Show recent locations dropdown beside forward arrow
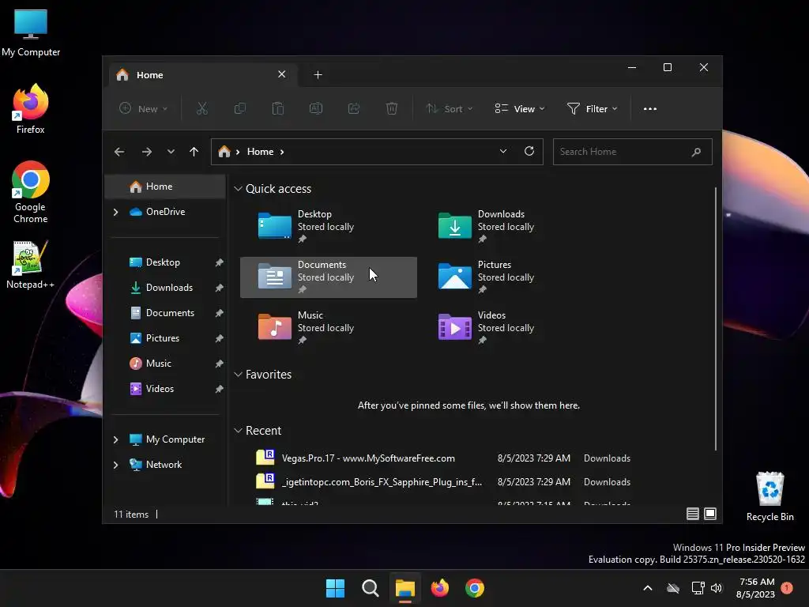The image size is (809, 607). [171, 152]
